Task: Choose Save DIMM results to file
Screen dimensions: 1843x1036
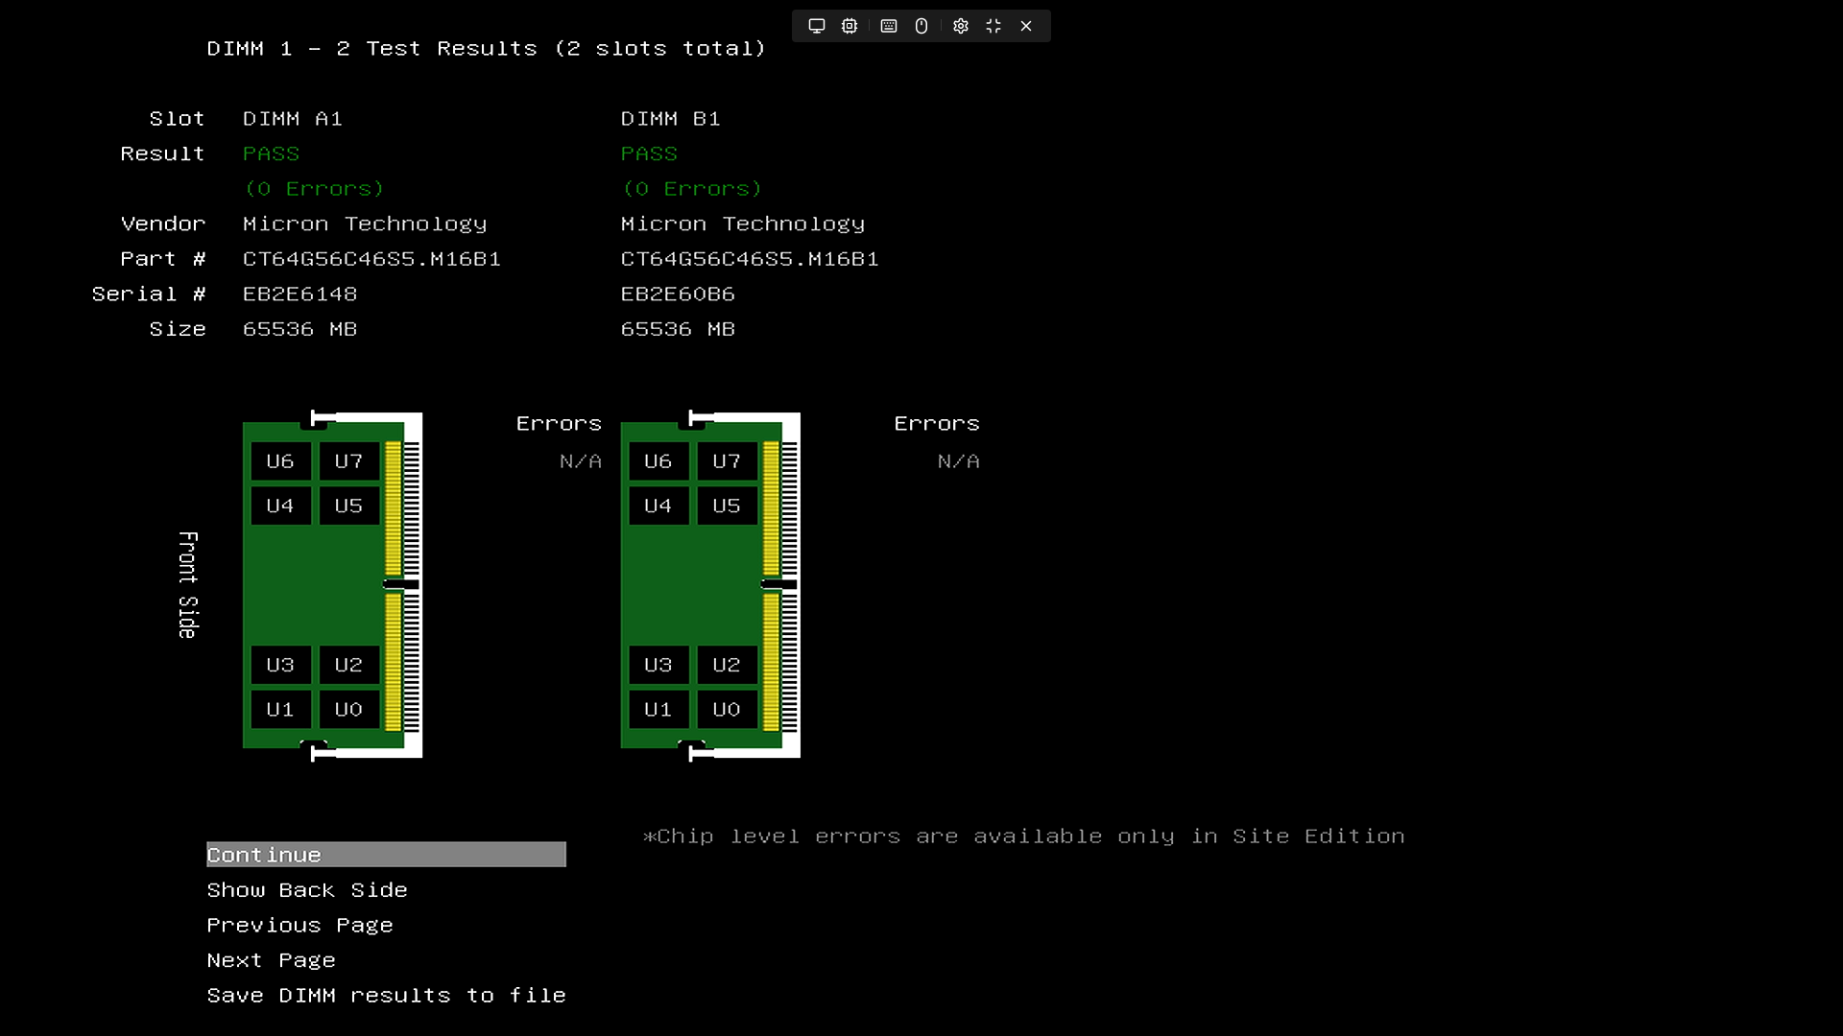Action: tap(386, 996)
